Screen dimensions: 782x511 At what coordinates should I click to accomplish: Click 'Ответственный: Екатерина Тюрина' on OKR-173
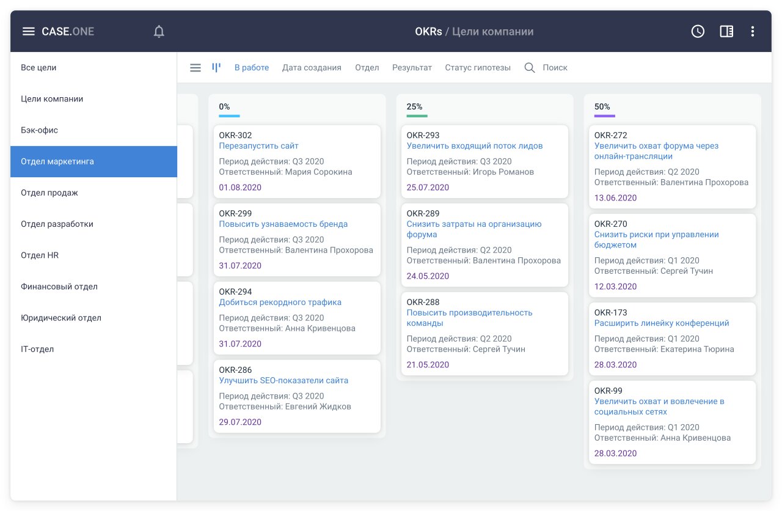pyautogui.click(x=664, y=350)
